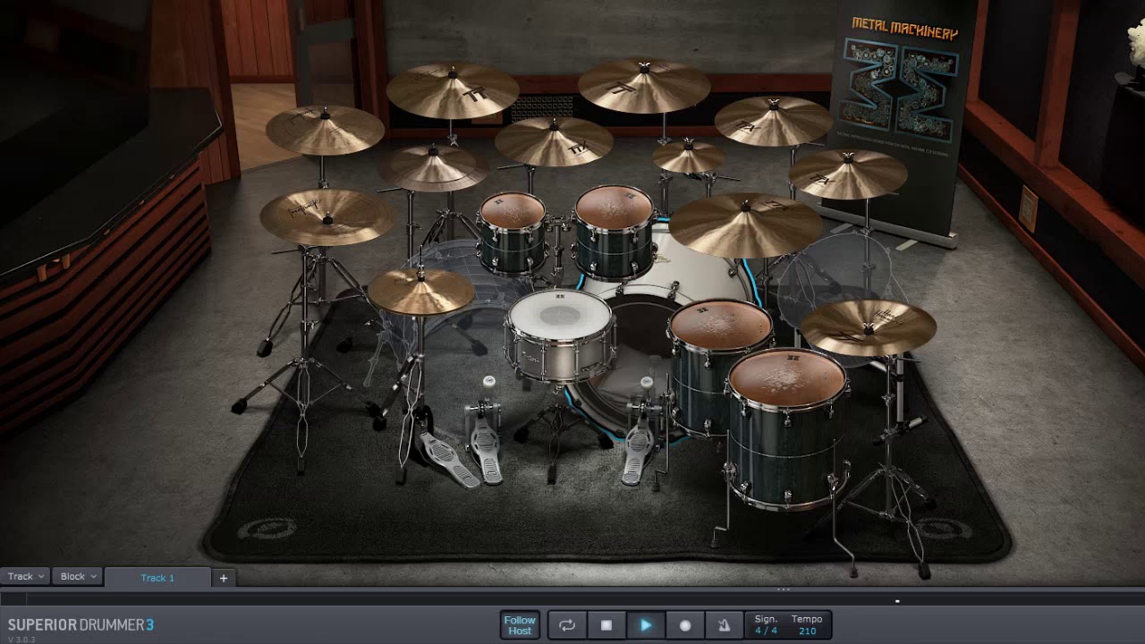Start playback with the play button
1145x644 pixels.
pos(646,625)
